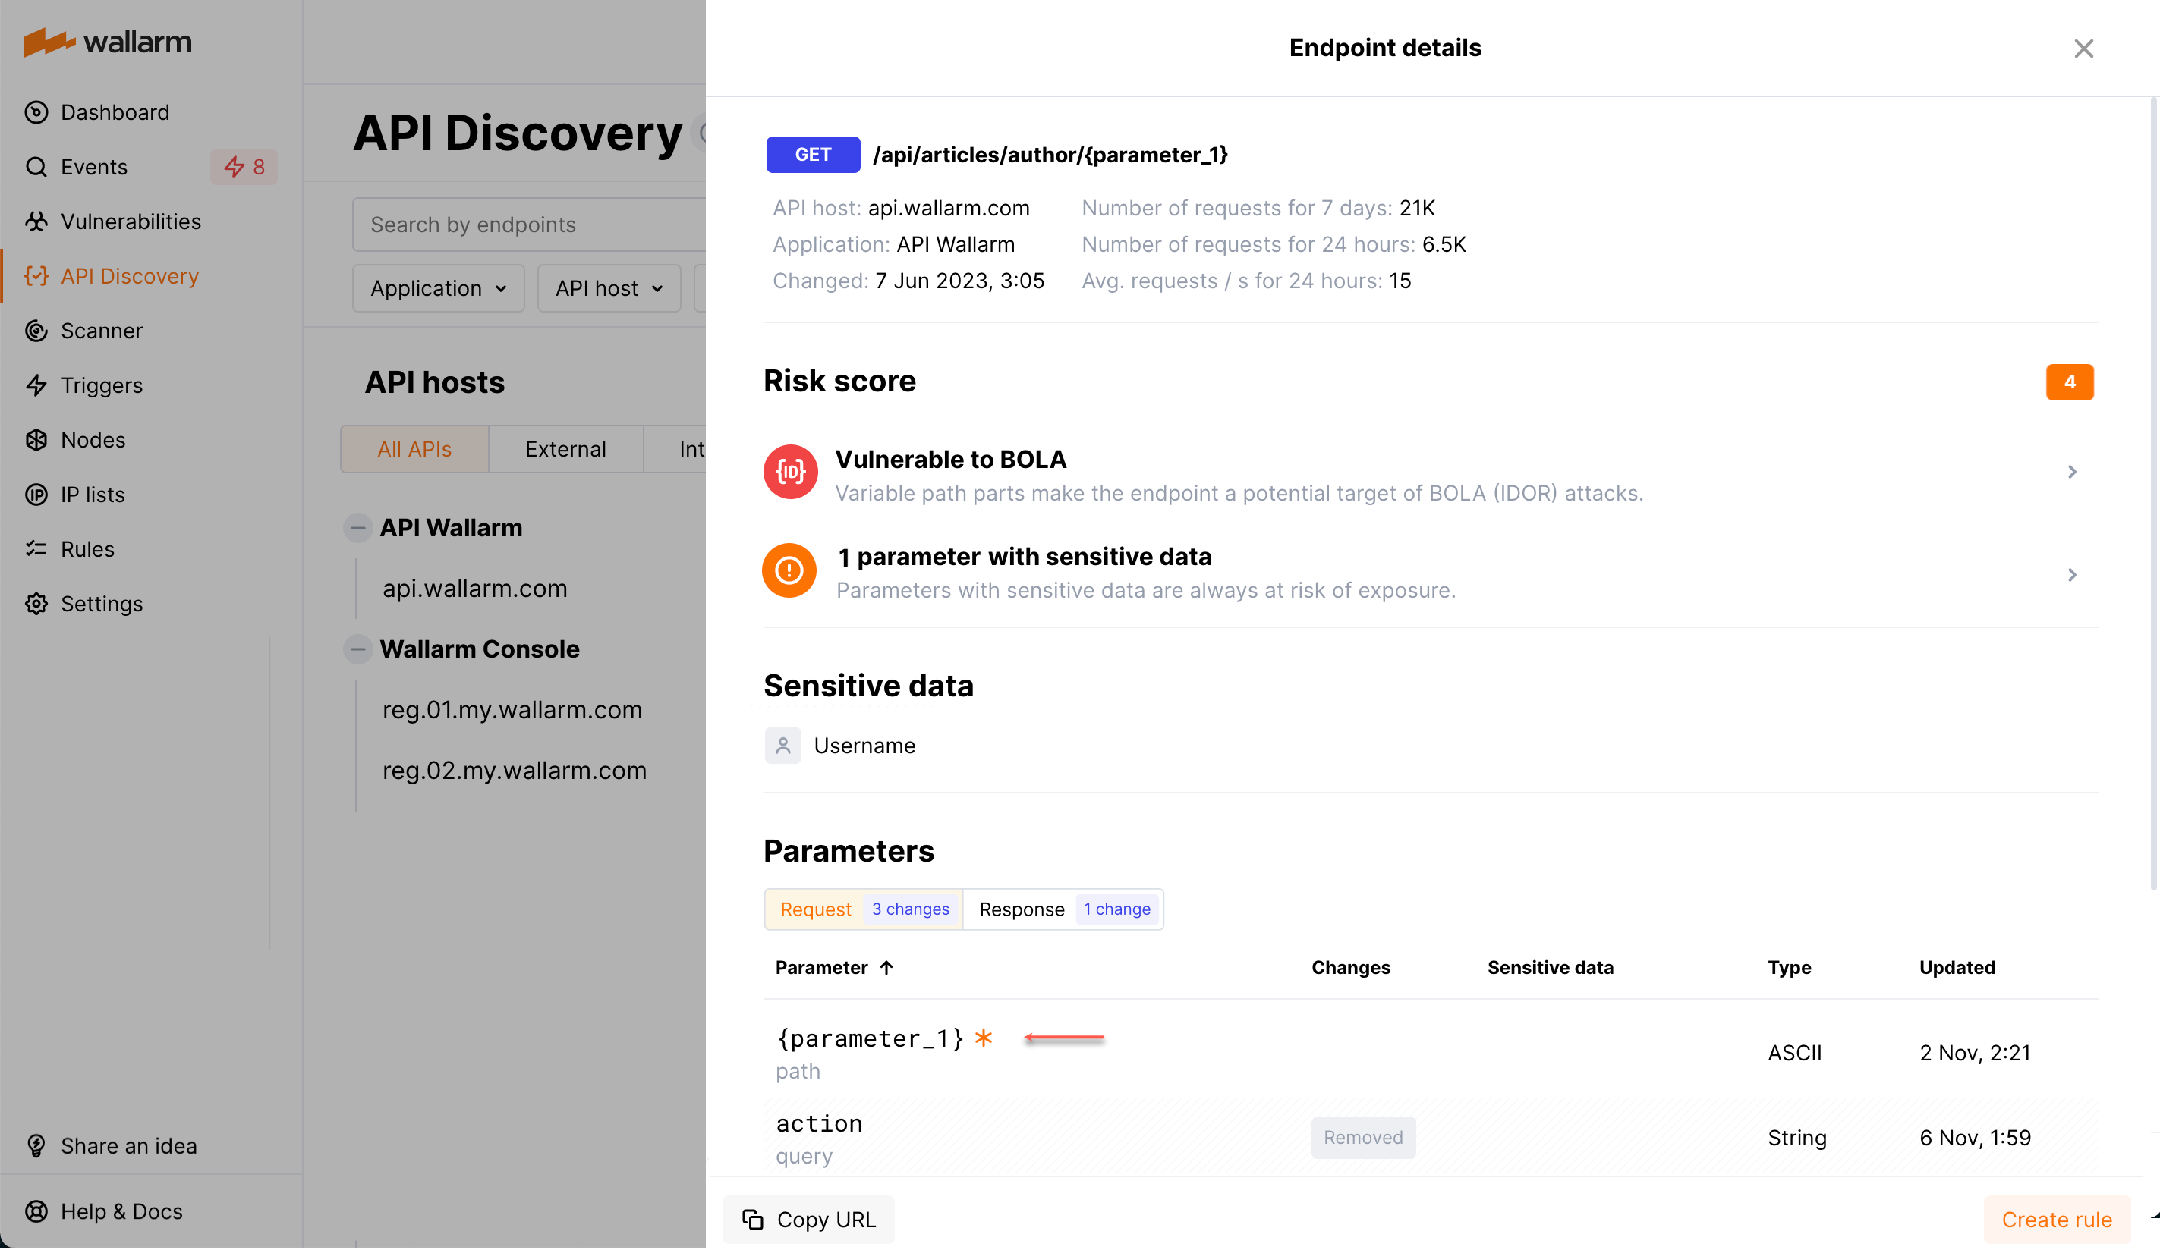Collapse the Wallarm Console group
Image resolution: width=2160 pixels, height=1250 pixels.
[x=357, y=649]
